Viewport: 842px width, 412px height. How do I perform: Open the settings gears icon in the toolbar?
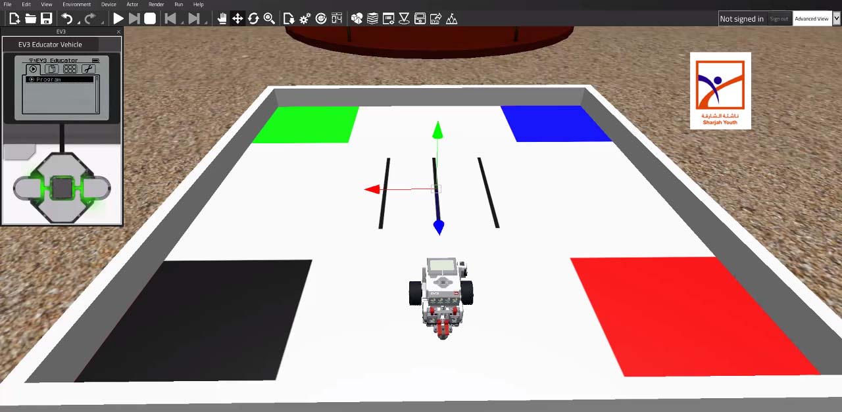point(305,19)
